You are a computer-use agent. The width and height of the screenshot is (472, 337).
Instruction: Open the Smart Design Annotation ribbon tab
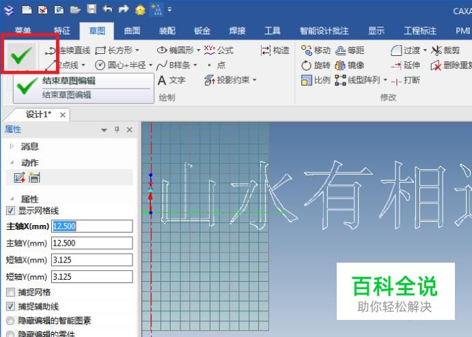[324, 31]
